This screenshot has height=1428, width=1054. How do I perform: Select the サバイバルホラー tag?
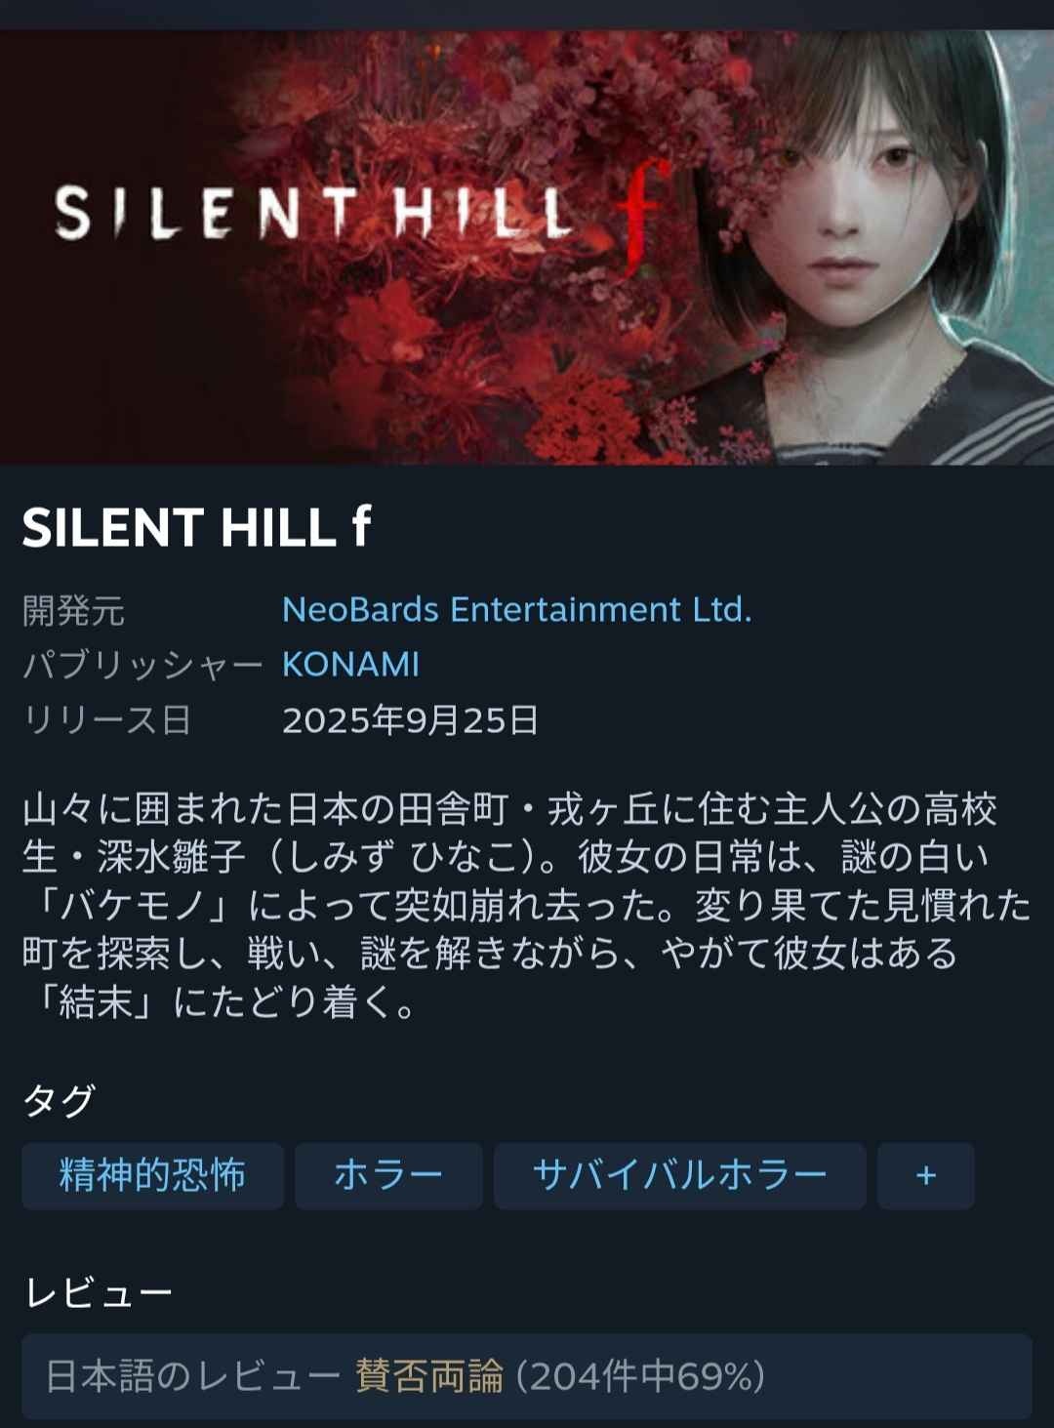pyautogui.click(x=679, y=1176)
